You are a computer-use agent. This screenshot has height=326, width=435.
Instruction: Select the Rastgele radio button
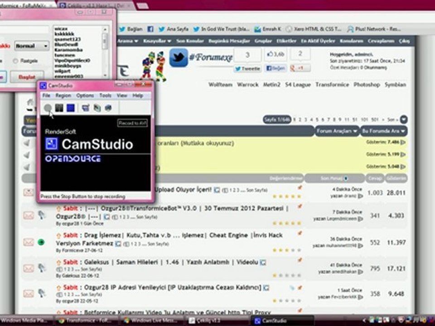click(x=15, y=61)
